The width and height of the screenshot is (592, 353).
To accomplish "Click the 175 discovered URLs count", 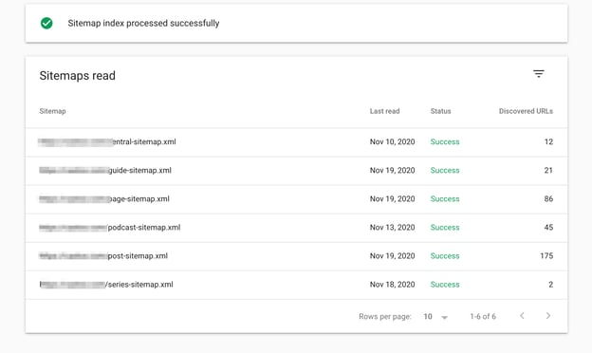I will tap(546, 256).
